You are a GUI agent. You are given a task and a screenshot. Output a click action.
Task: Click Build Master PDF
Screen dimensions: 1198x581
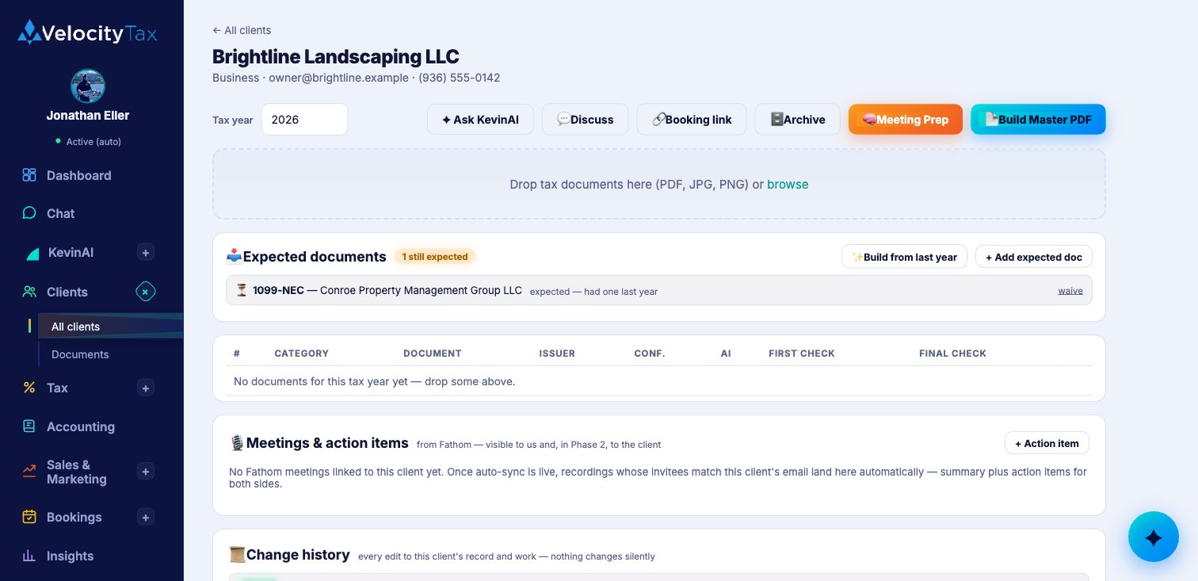1038,120
